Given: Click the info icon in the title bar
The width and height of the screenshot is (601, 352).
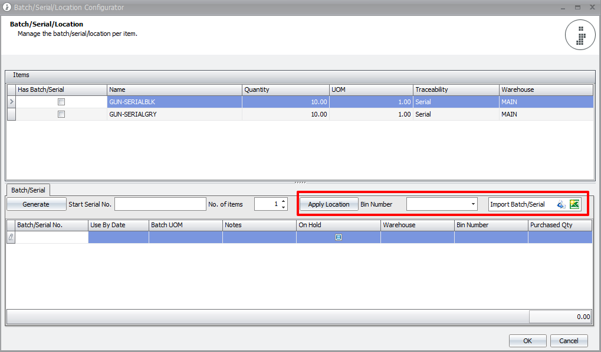Looking at the screenshot, I should tap(6, 7).
